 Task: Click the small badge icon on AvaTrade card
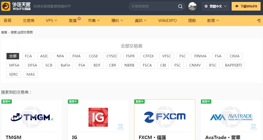(x=254, y=127)
